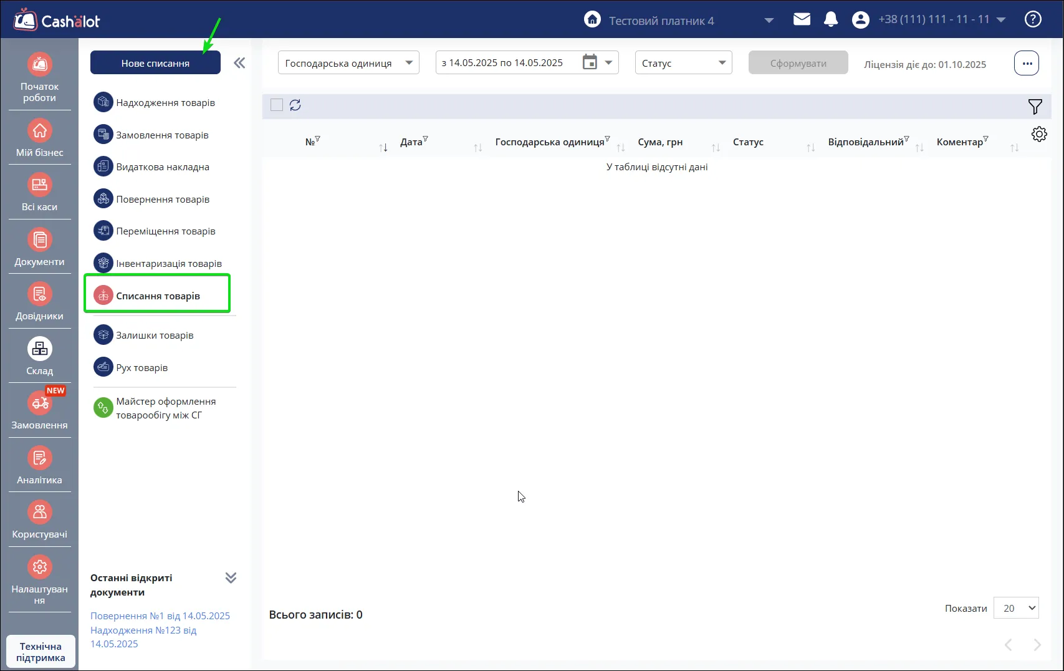Open Повернення №1 від 14.05.2025 link
Viewport: 1064px width, 671px height.
[x=160, y=615]
